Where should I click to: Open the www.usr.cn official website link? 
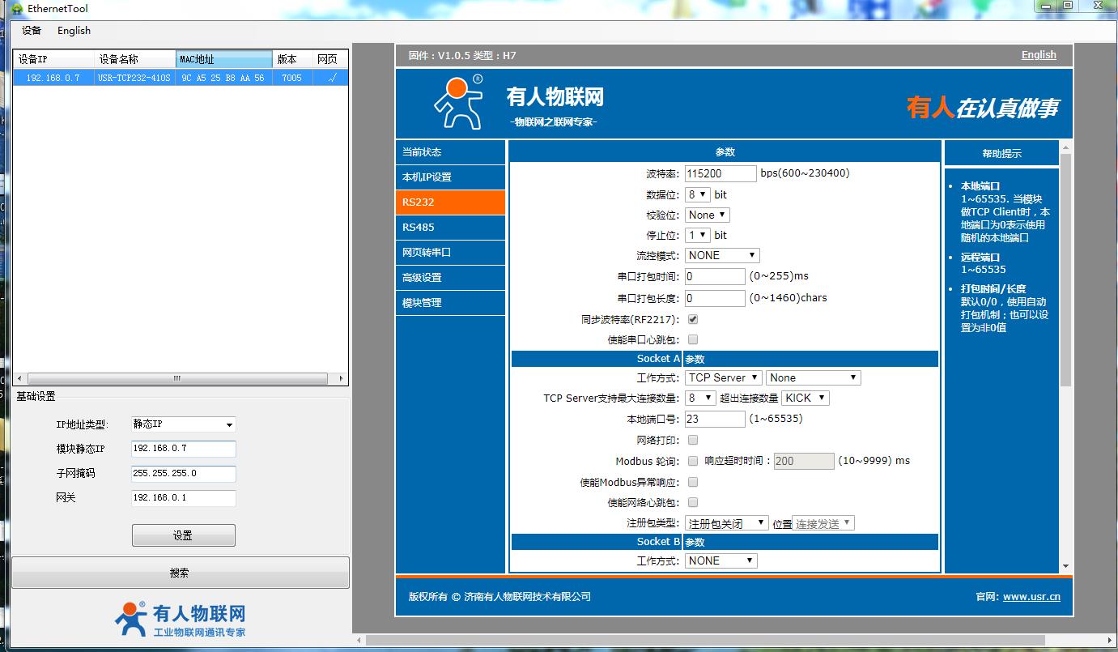(1031, 597)
